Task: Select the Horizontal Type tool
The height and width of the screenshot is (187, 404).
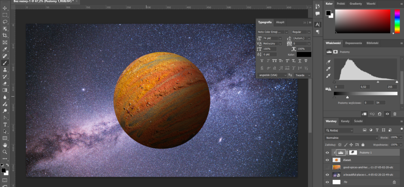Action: pos(5,124)
